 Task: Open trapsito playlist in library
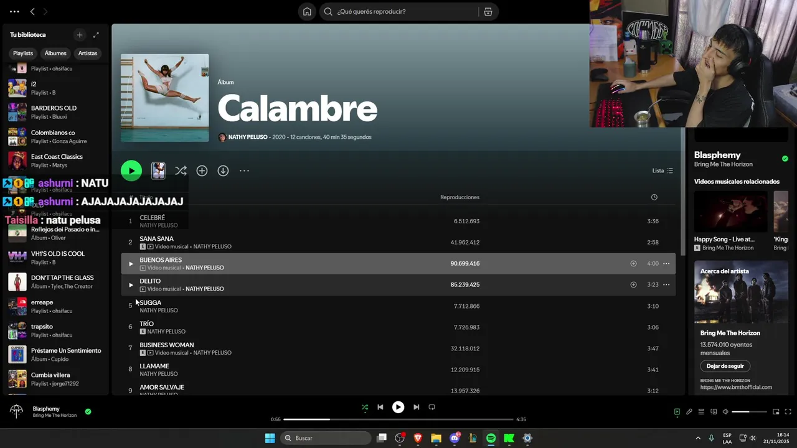click(x=56, y=330)
